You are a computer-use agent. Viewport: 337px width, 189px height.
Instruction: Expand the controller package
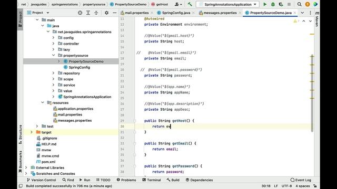click(53, 44)
